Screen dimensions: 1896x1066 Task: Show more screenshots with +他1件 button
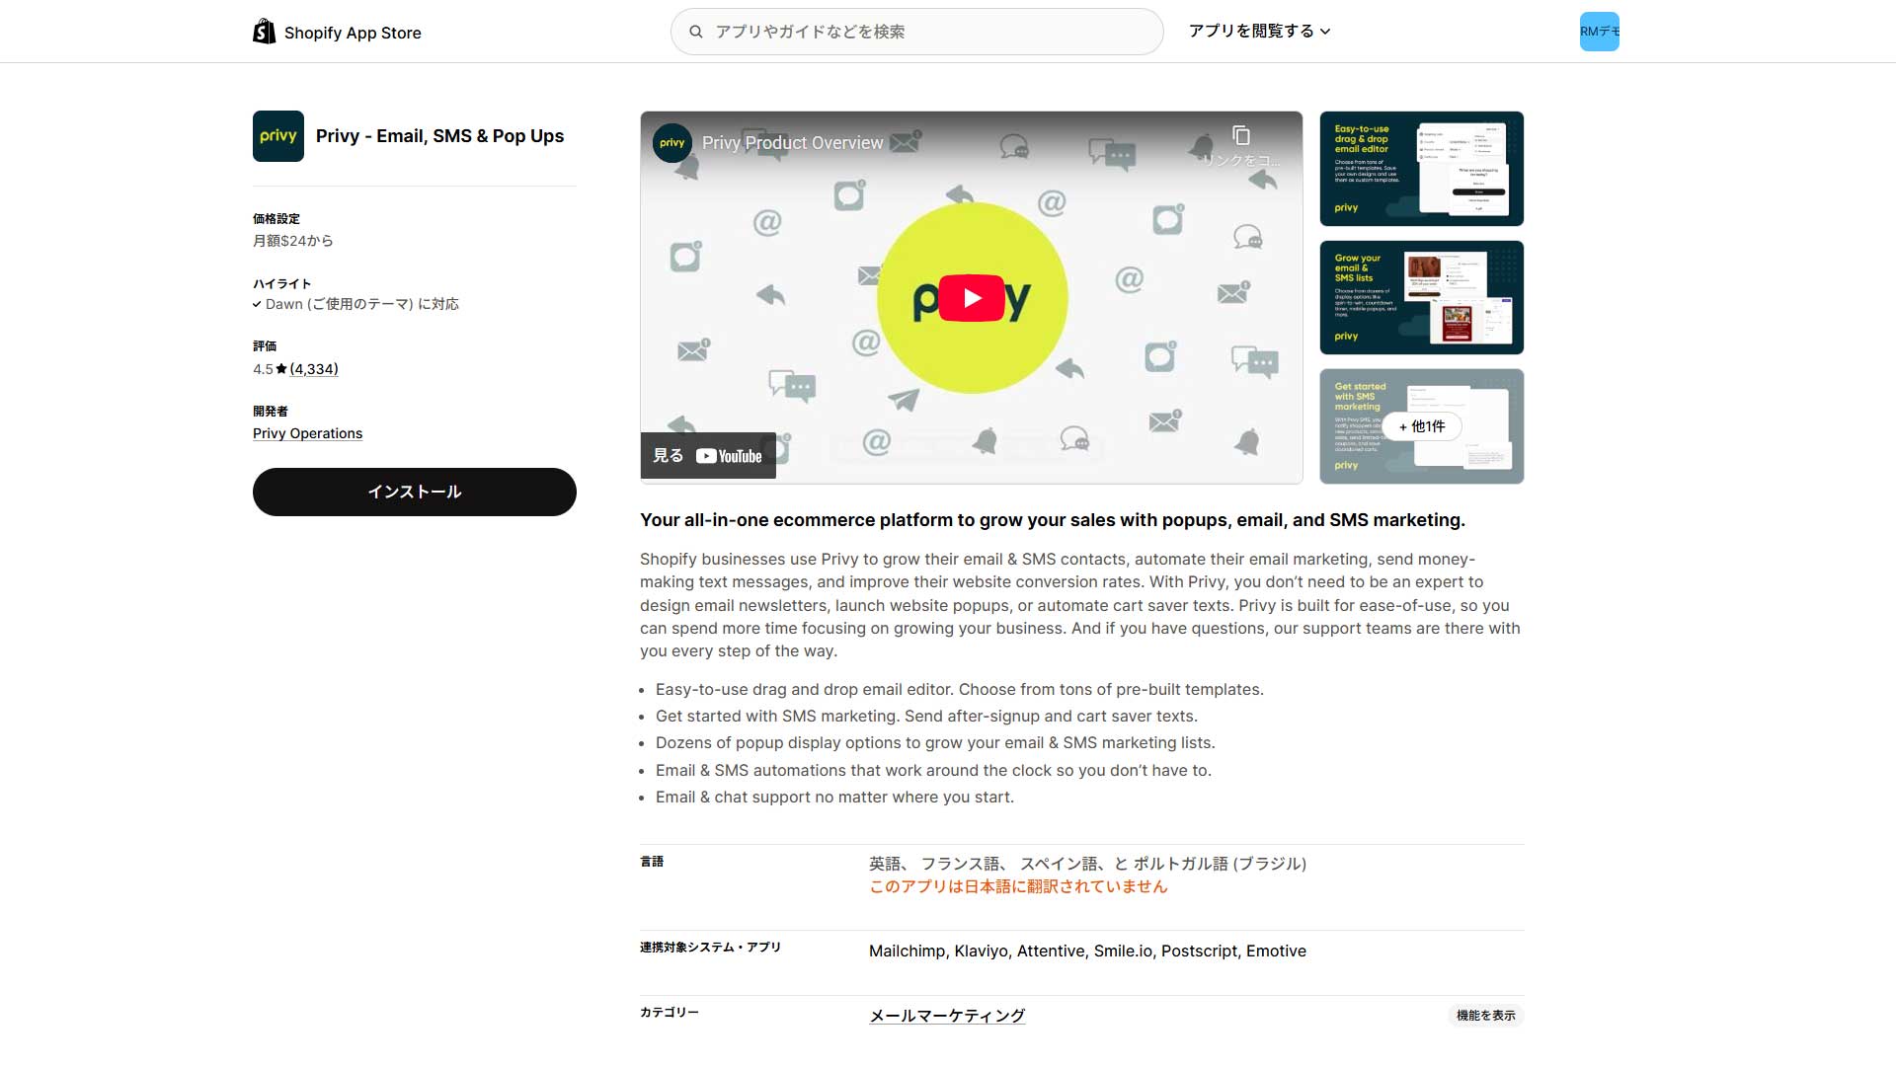point(1422,426)
